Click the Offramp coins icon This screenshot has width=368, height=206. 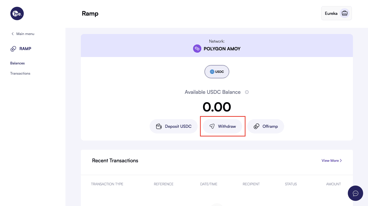[x=256, y=126]
